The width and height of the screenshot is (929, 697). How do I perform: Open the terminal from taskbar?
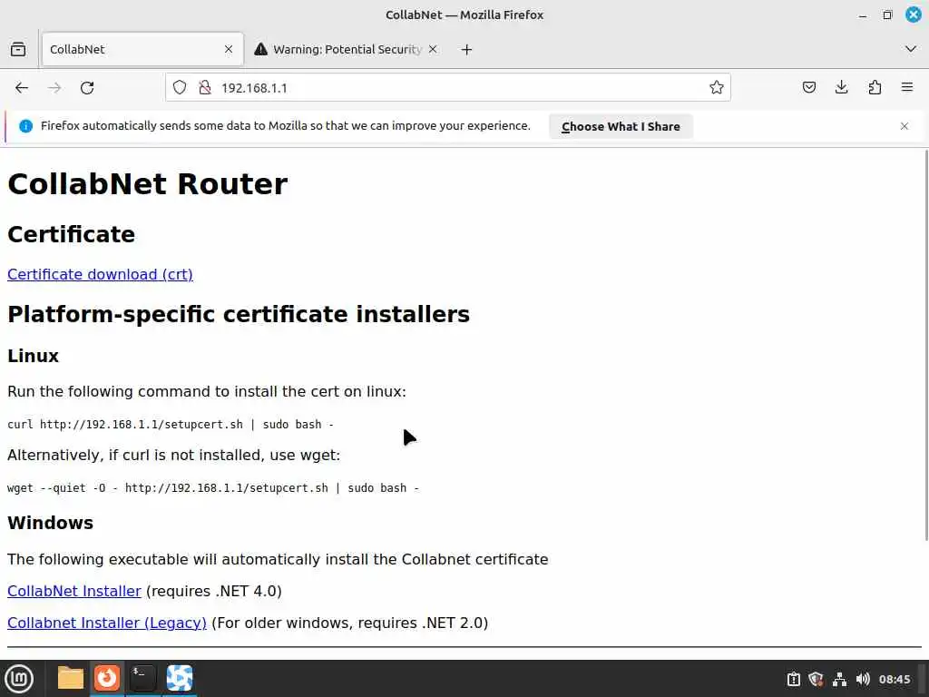point(142,678)
